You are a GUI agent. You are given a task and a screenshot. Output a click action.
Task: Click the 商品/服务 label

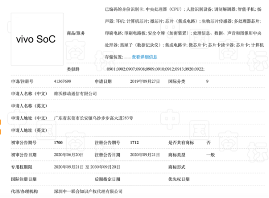pos(76,33)
